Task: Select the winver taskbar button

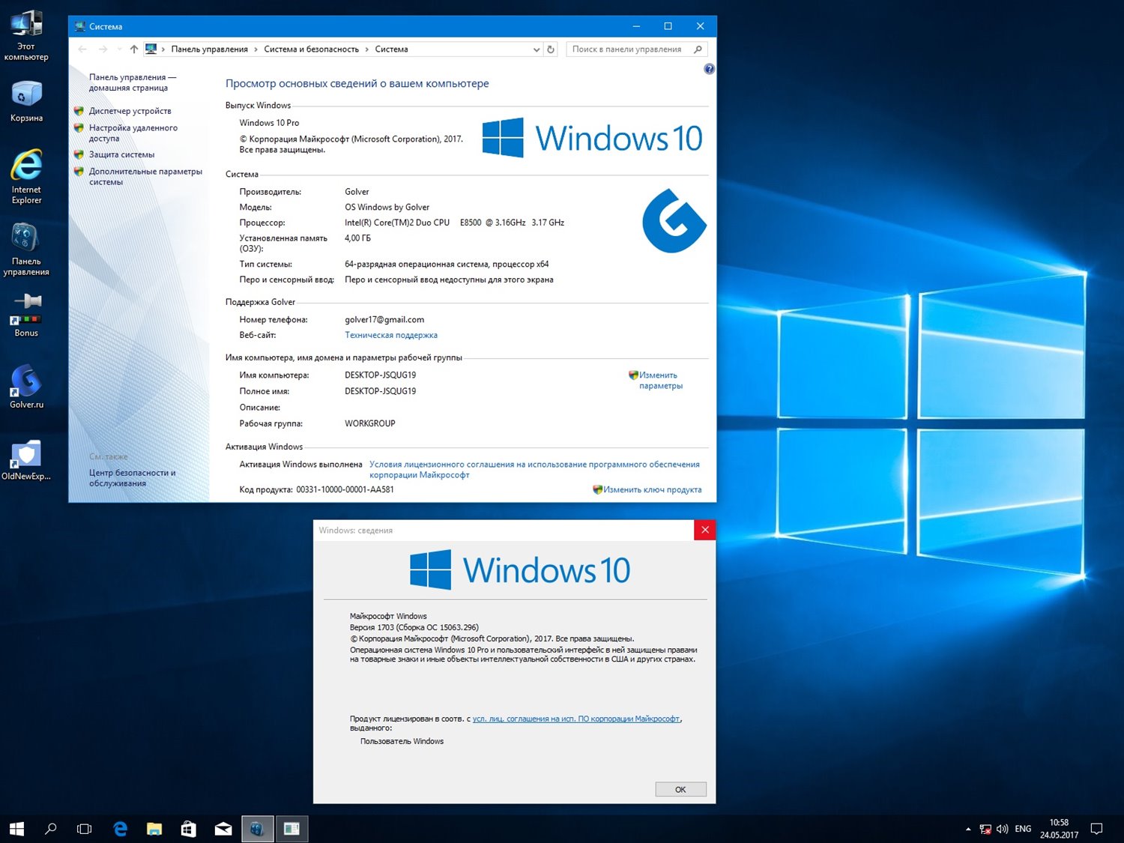Action: tap(292, 829)
